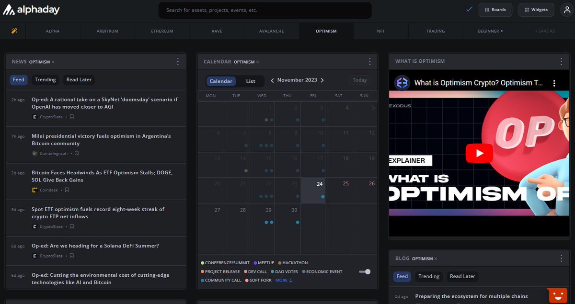Bookmark the SkyNet doomsday op-ed article
Image resolution: width=575 pixels, height=304 pixels.
coord(72,117)
